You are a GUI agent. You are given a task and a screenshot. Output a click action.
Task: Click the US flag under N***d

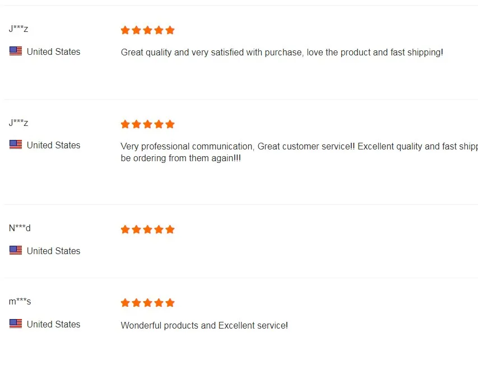(x=16, y=251)
